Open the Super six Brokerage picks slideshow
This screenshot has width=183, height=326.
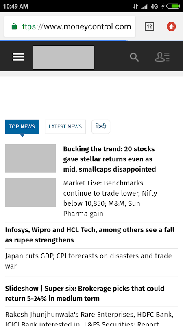click(85, 293)
